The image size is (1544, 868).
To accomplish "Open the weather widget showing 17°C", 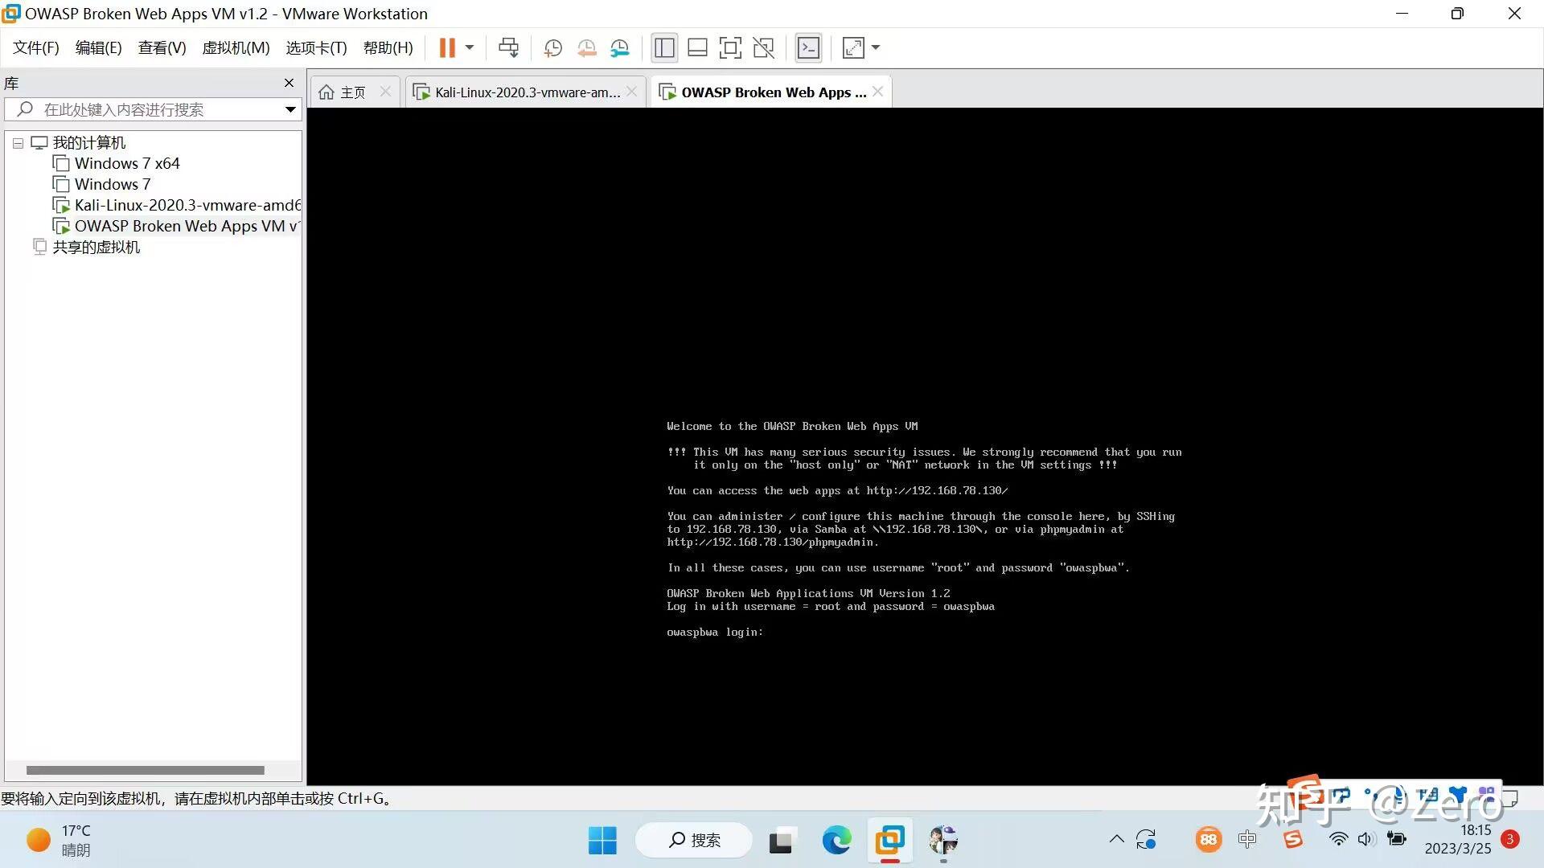I will coord(58,841).
